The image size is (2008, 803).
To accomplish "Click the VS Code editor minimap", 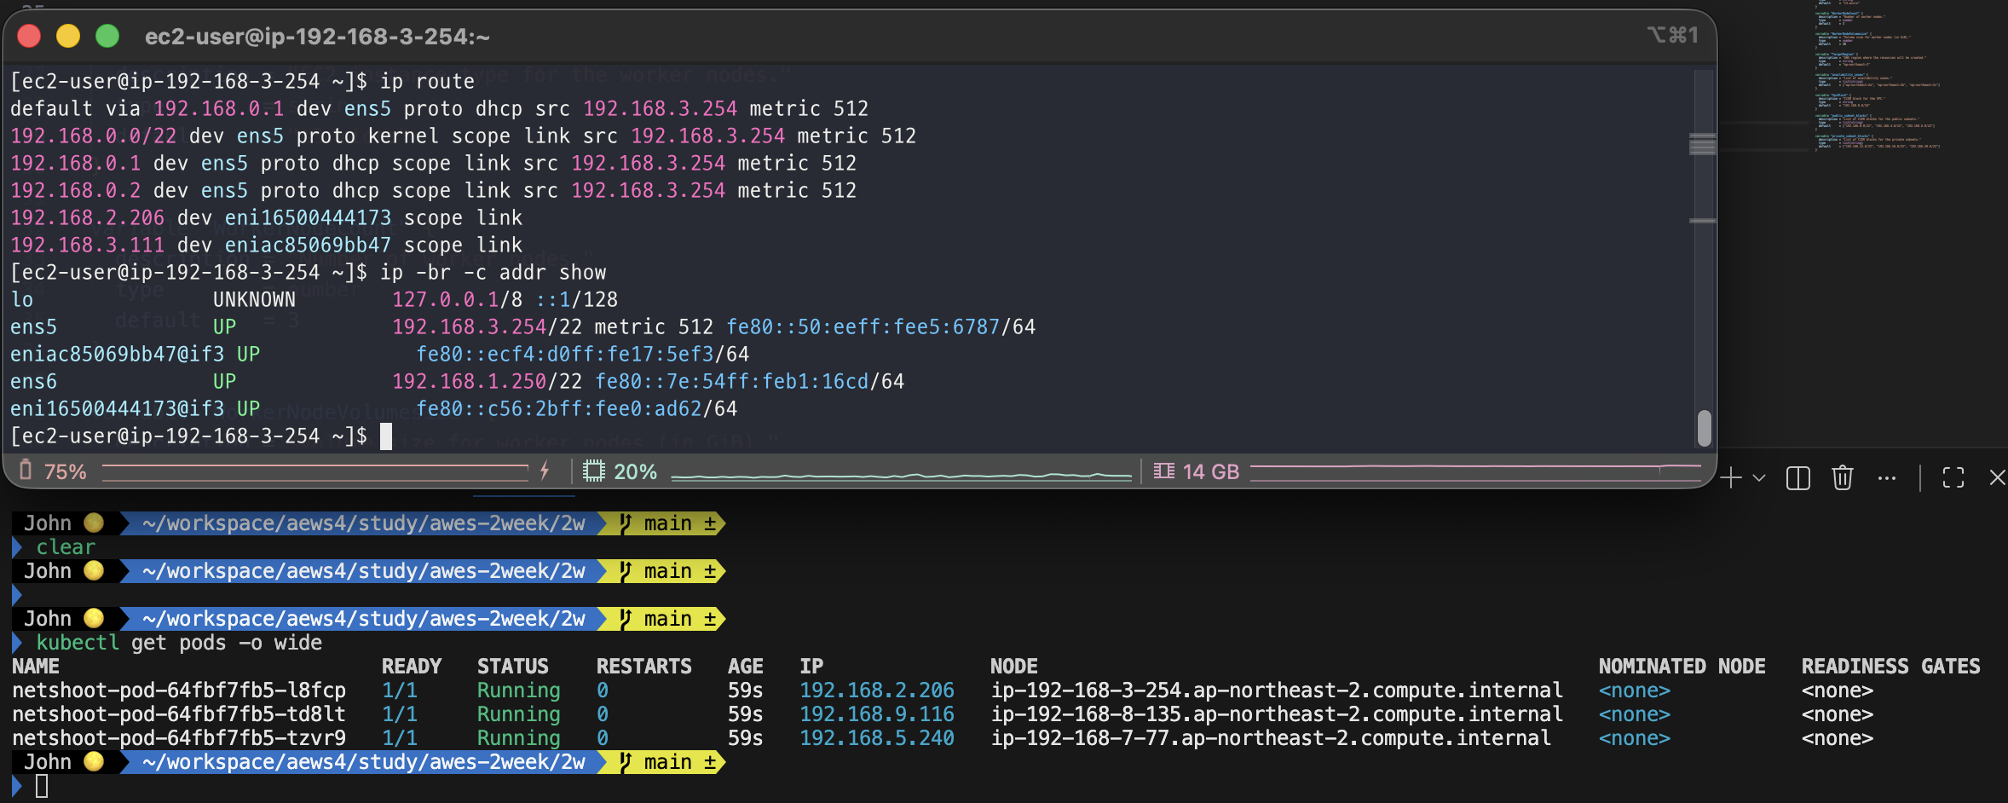I will 1878,77.
